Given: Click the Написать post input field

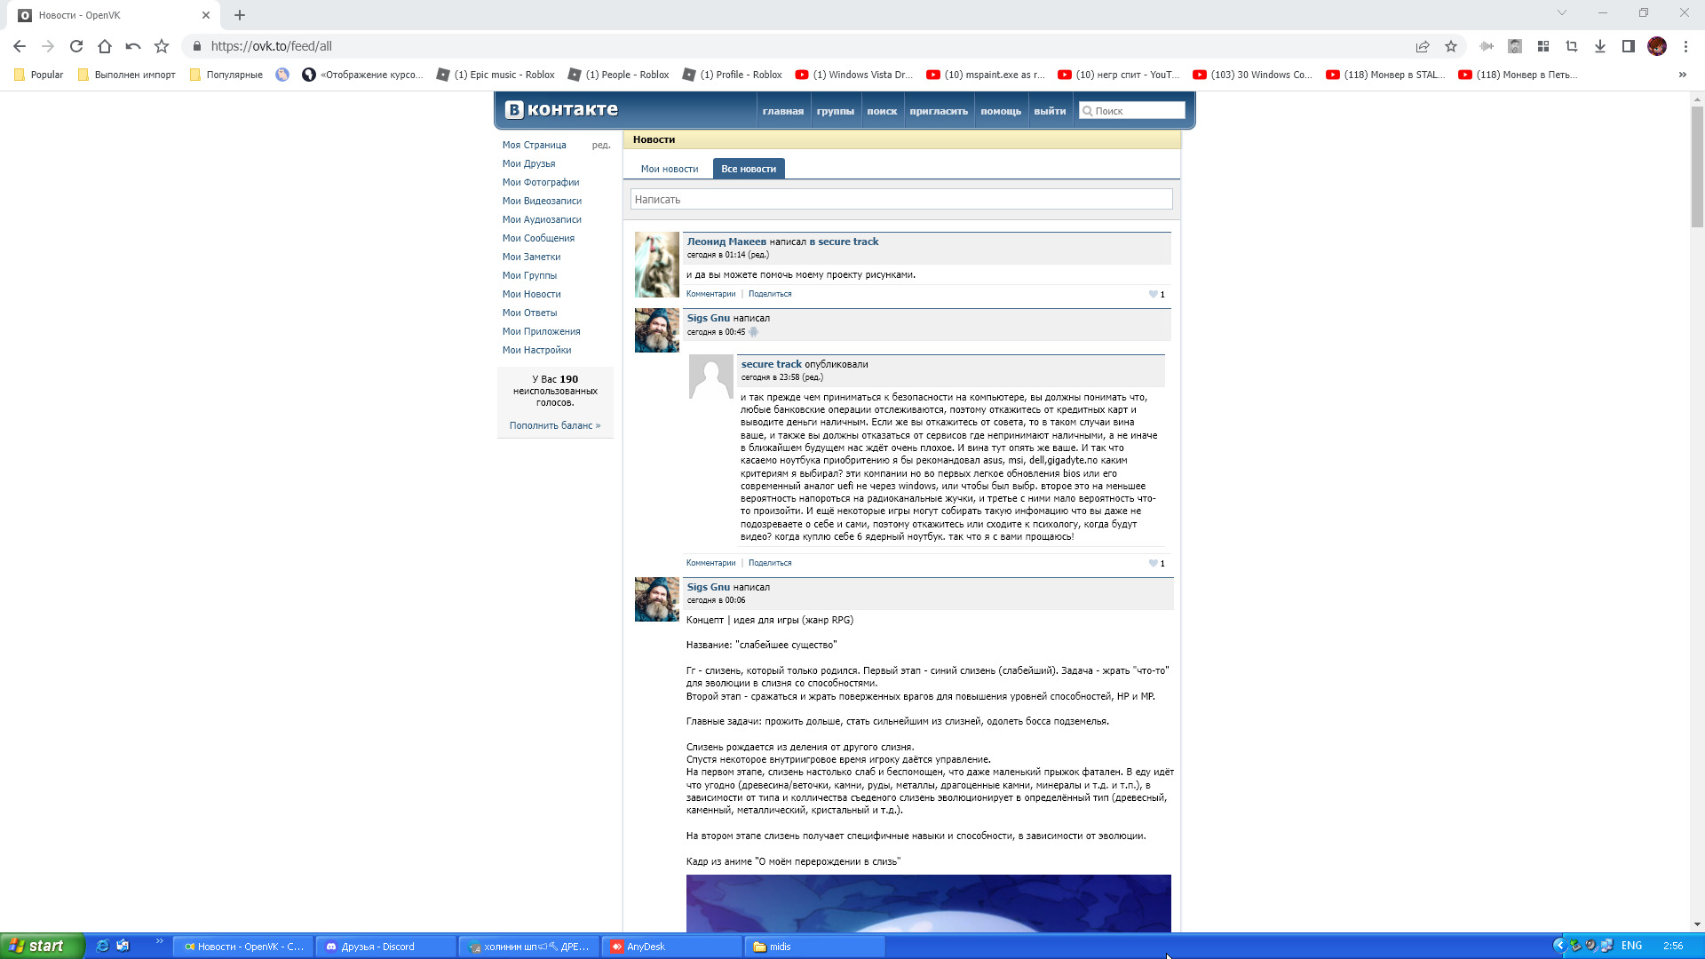Looking at the screenshot, I should coord(900,199).
